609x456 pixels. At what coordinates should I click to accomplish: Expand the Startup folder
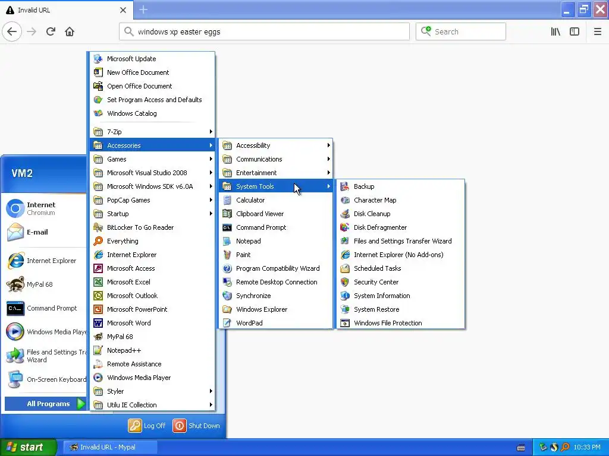pyautogui.click(x=152, y=214)
